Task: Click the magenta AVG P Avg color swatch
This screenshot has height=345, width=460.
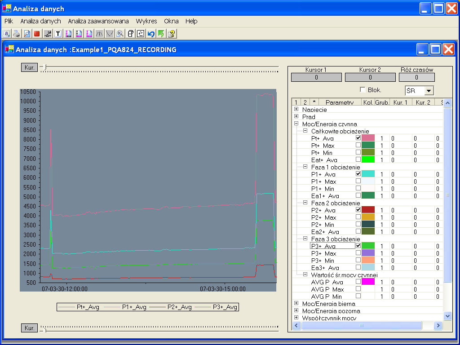Action: click(x=368, y=282)
